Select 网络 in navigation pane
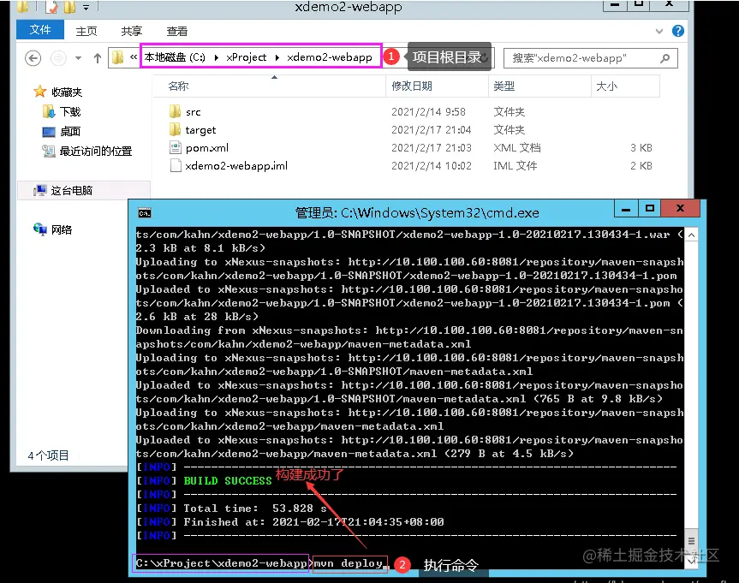The height and width of the screenshot is (583, 739). [52, 229]
